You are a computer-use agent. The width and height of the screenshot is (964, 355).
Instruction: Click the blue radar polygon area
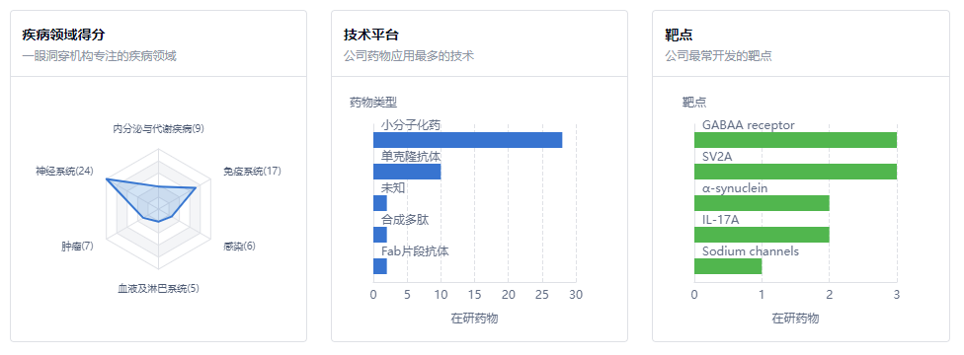146,195
